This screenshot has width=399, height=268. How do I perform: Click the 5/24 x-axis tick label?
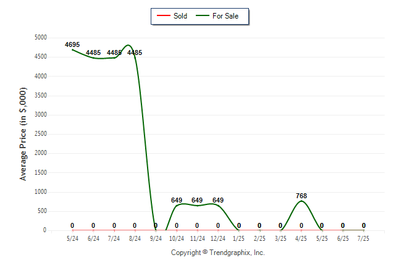click(x=72, y=238)
